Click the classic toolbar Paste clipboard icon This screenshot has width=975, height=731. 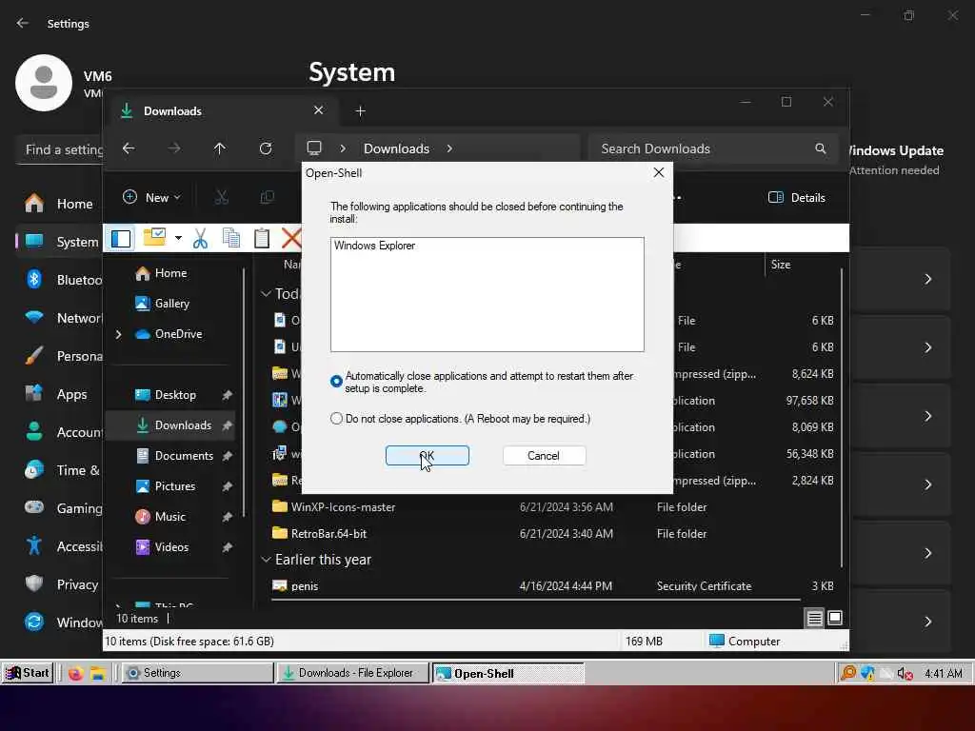(262, 238)
